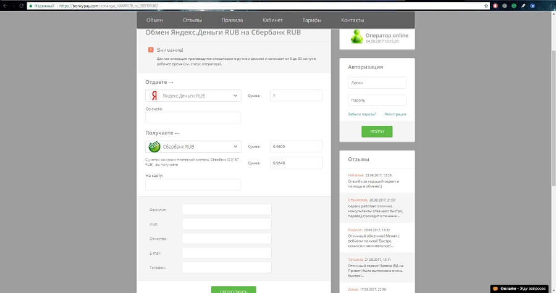Open the Онлайн - Жду вопросов chat widget
The width and height of the screenshot is (556, 293).
pyautogui.click(x=520, y=289)
